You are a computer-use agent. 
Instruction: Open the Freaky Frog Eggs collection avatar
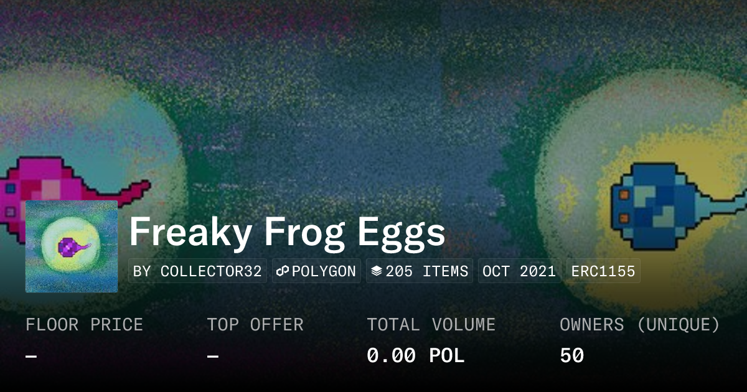pos(72,246)
